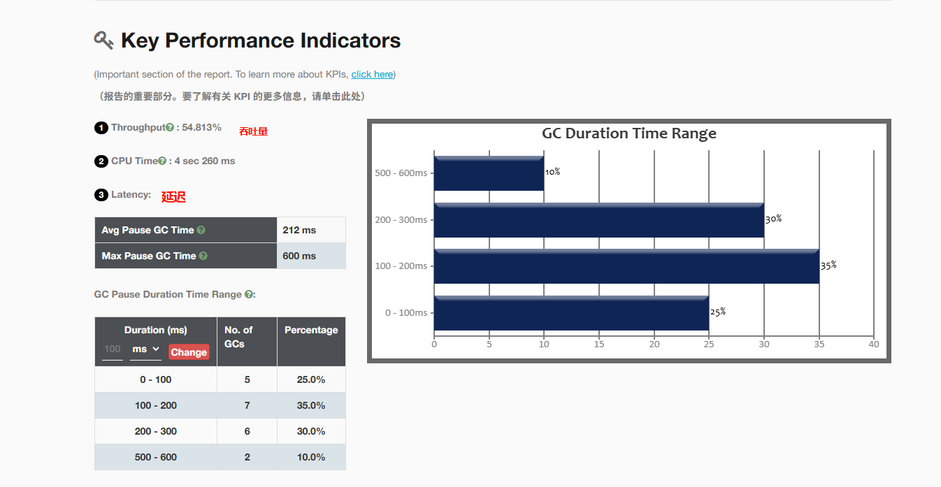Expand the ms time unit dropdown

[x=145, y=349]
